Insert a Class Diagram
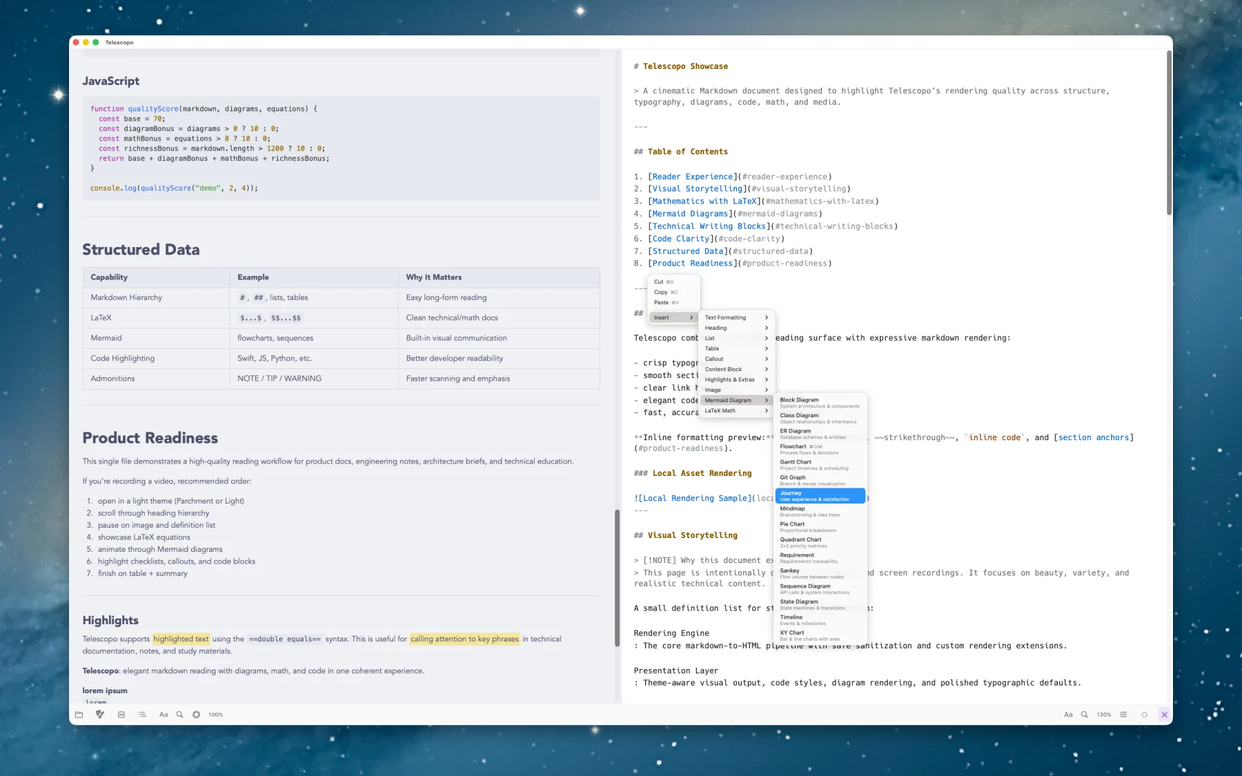Image resolution: width=1242 pixels, height=776 pixels. point(820,418)
